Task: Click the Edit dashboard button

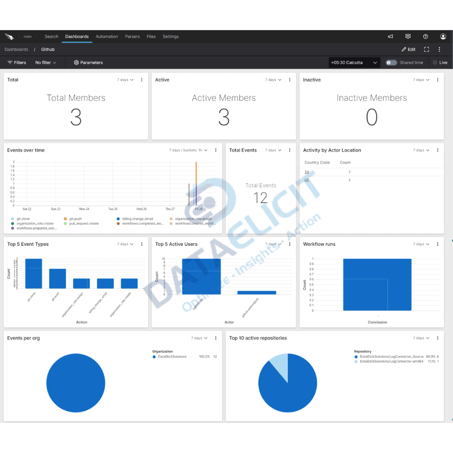Action: tap(409, 49)
